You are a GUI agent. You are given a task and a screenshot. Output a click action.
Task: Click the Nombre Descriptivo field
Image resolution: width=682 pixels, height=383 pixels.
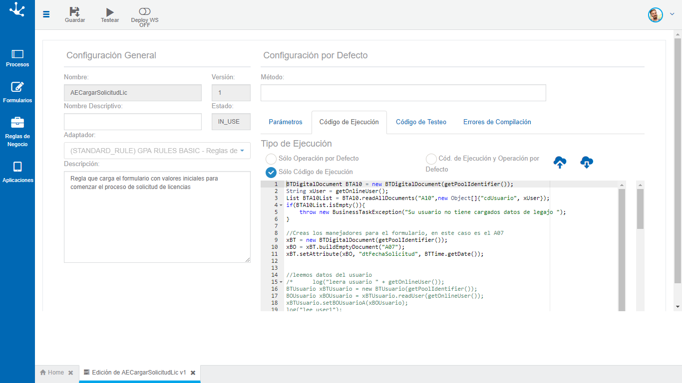[133, 122]
